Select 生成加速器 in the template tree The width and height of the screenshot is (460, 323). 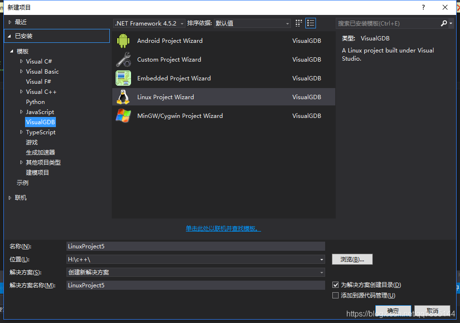(40, 153)
